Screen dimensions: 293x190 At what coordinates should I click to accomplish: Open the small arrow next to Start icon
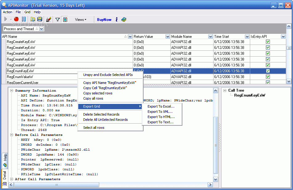click(x=11, y=19)
